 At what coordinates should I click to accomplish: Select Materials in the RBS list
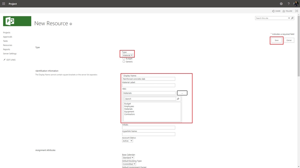[x=129, y=109]
